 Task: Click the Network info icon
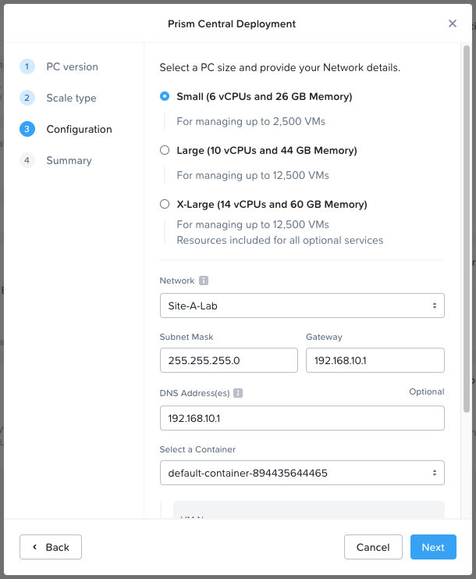tap(203, 281)
